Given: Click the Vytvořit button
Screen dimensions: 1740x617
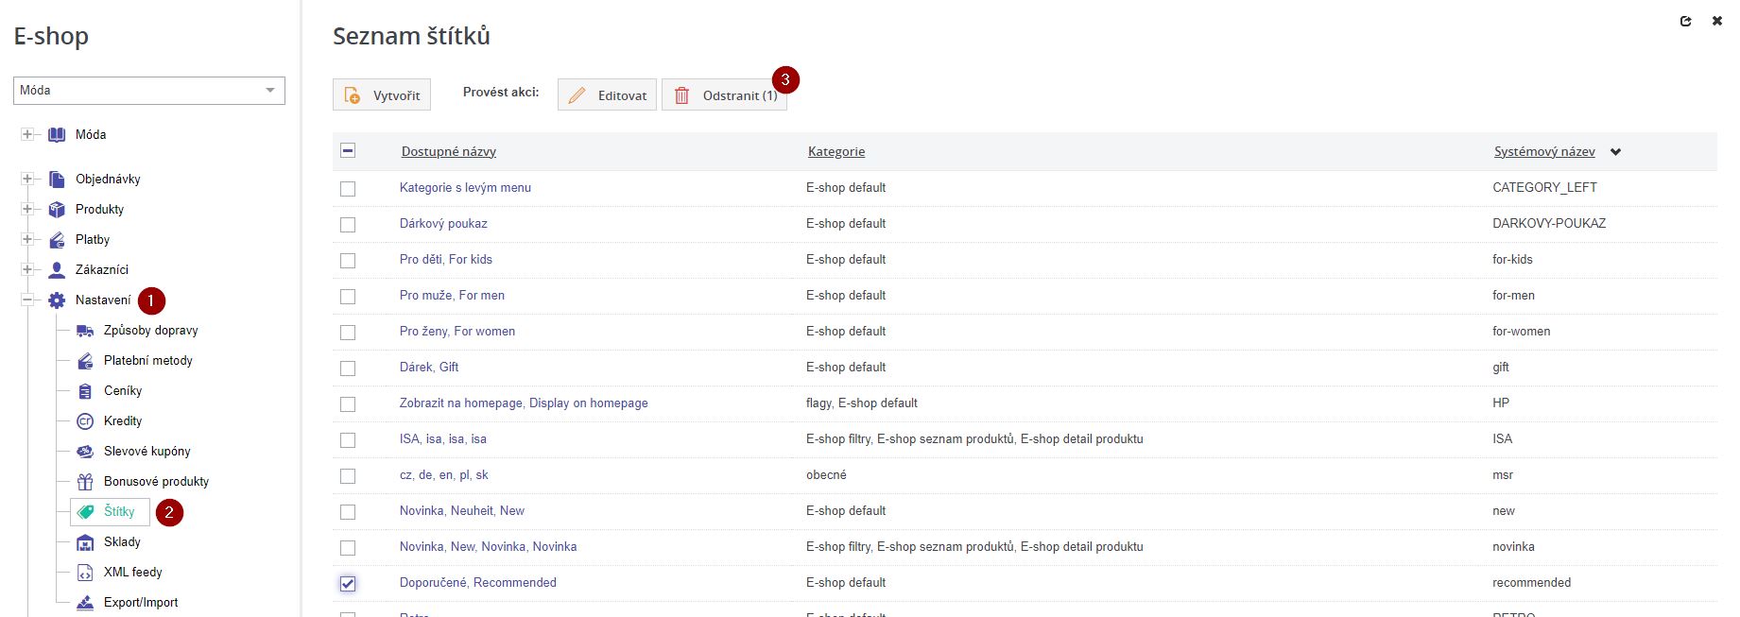Looking at the screenshot, I should (x=382, y=95).
